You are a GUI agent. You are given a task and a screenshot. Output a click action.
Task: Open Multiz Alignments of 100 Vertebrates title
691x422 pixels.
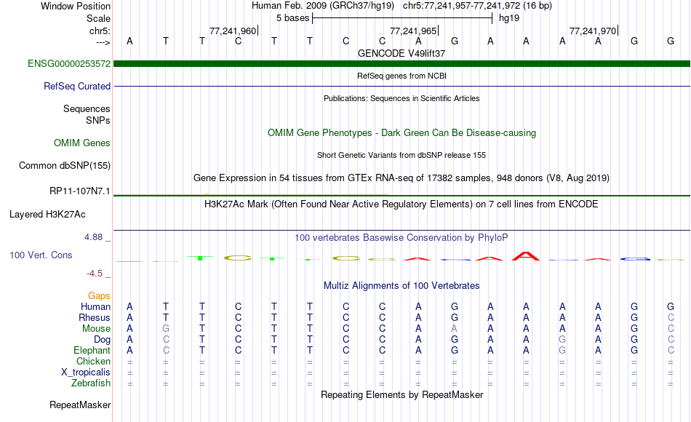tap(402, 286)
